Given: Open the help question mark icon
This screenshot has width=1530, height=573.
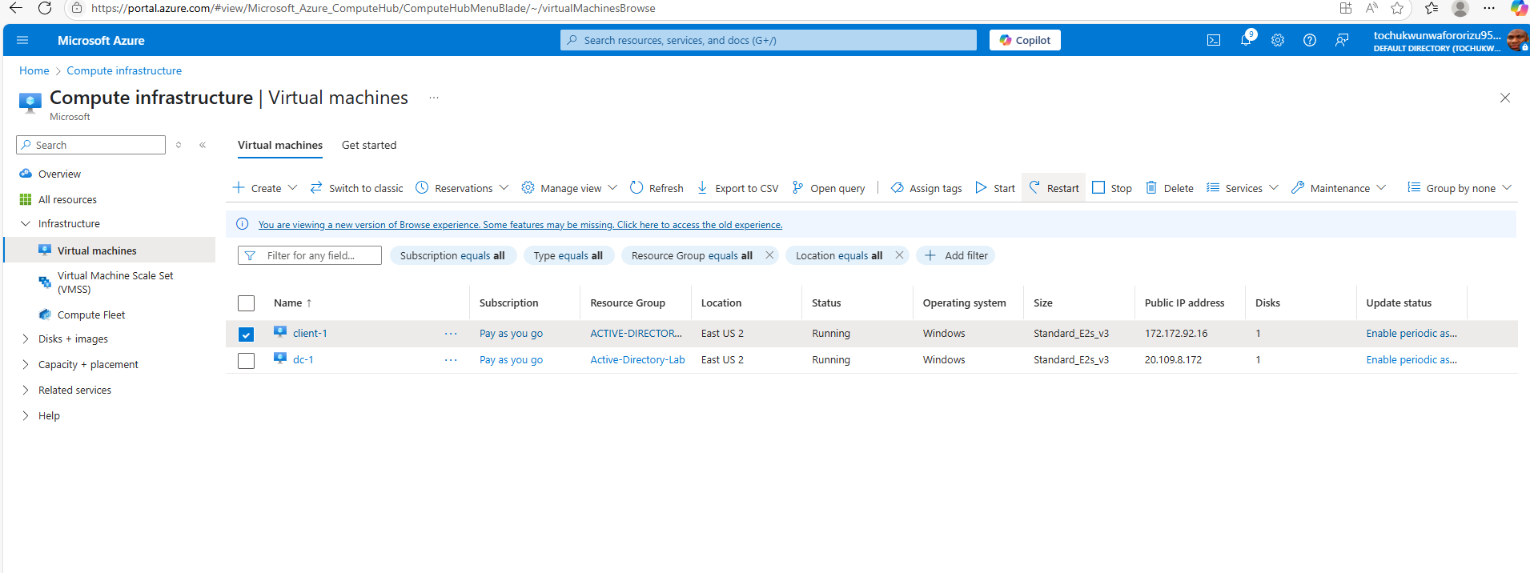Looking at the screenshot, I should (1310, 40).
